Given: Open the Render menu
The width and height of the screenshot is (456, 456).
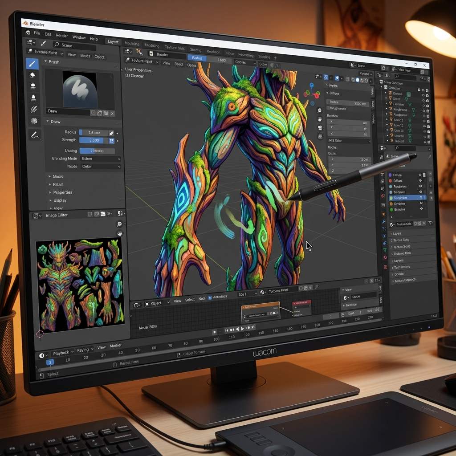Looking at the screenshot, I should point(61,36).
